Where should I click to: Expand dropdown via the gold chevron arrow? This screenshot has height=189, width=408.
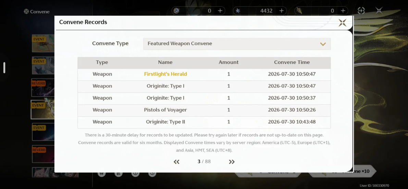[x=323, y=44]
